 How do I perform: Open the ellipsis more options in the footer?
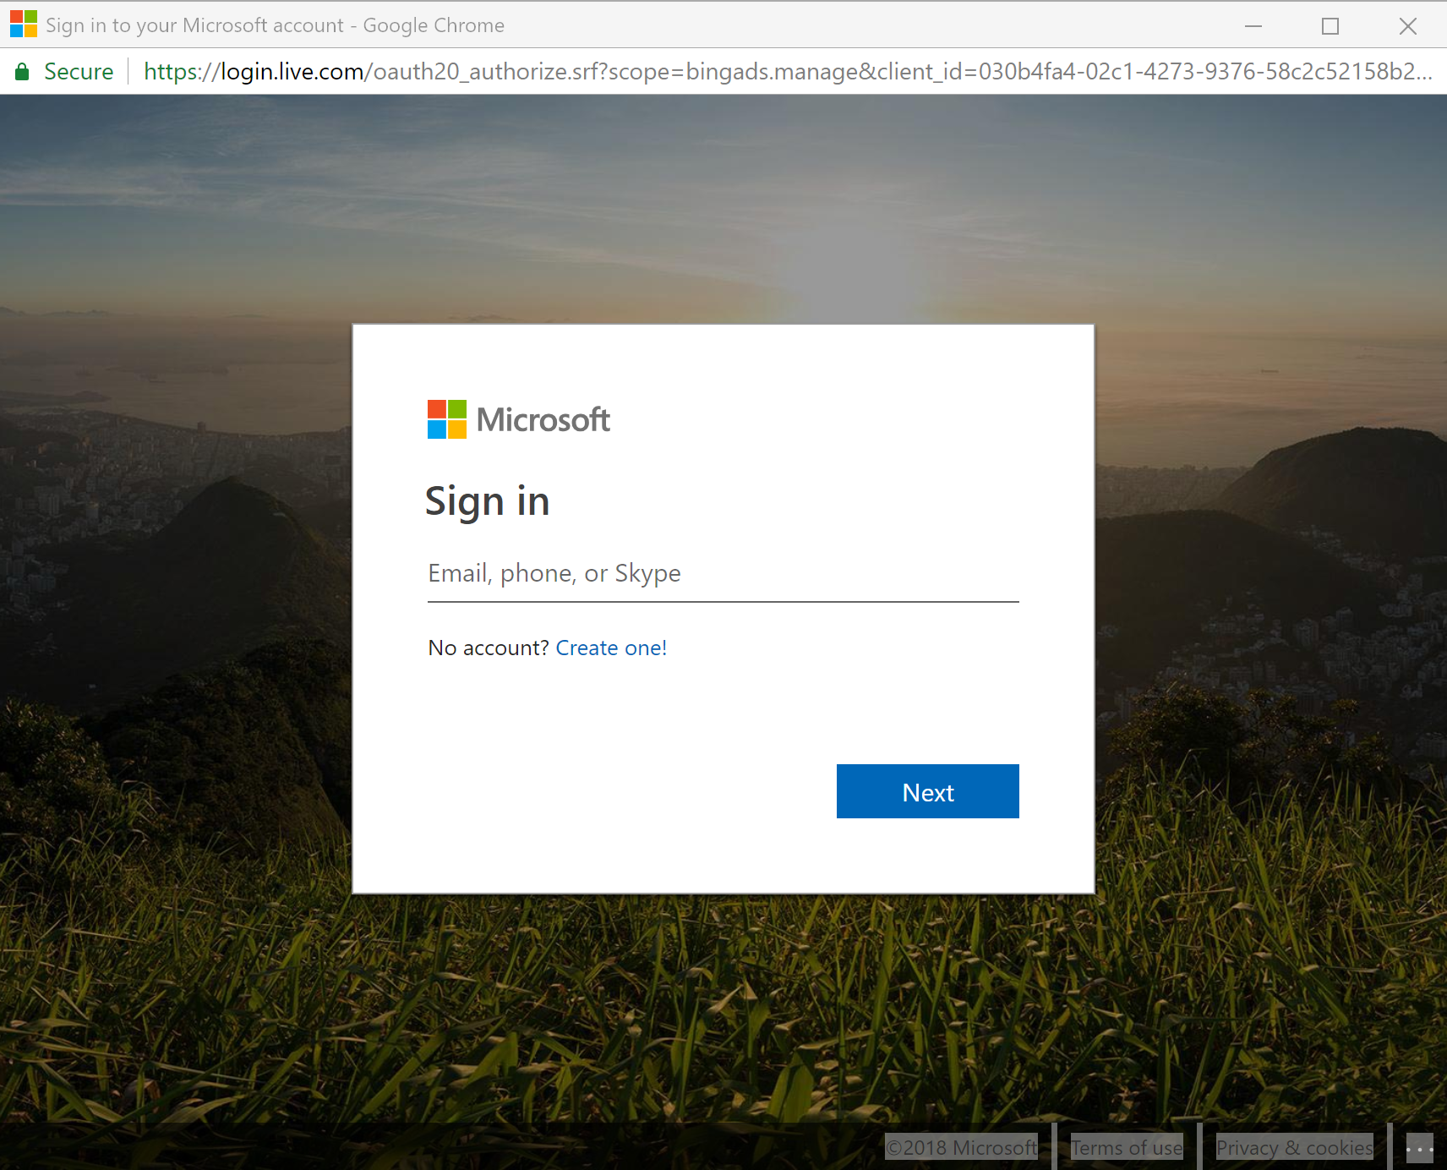pos(1419,1148)
